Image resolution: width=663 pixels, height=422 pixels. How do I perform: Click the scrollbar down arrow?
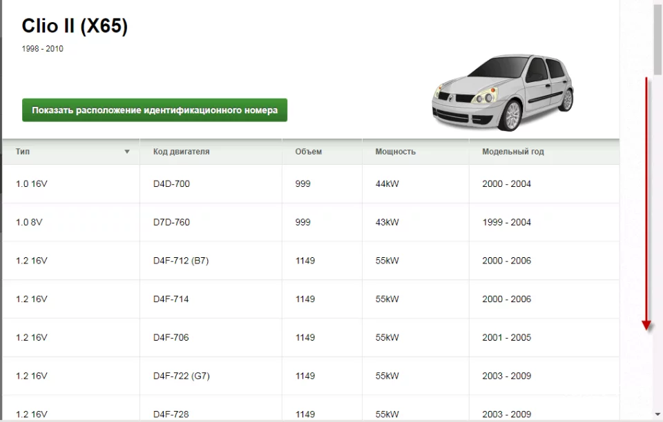657,414
